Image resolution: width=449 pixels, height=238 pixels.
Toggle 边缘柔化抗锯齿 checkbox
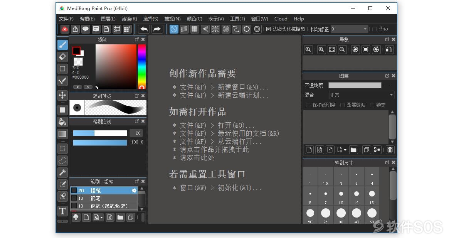click(268, 29)
